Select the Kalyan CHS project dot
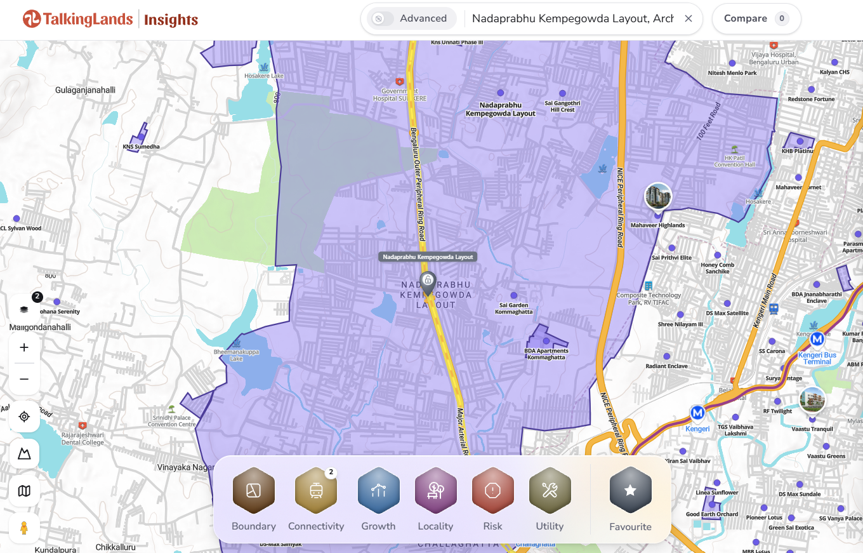This screenshot has height=553, width=863. pyautogui.click(x=834, y=62)
